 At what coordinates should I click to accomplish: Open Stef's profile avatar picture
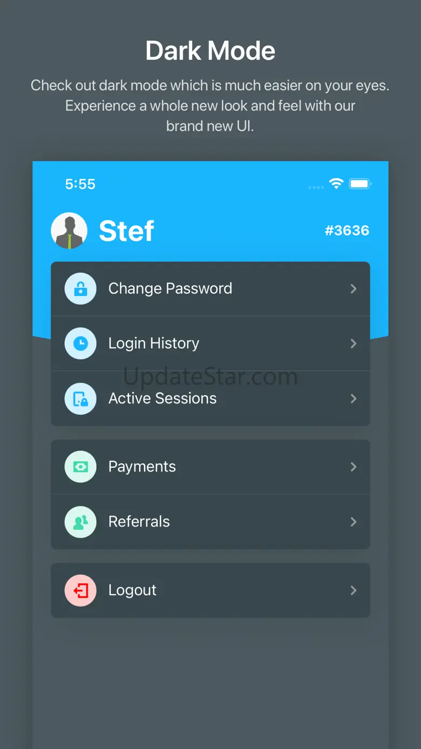tap(69, 231)
